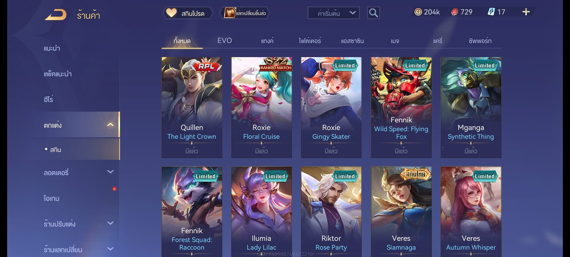The height and width of the screenshot is (257, 570).
Task: Select Quillen The Light Crown skin card
Action: pos(192,107)
